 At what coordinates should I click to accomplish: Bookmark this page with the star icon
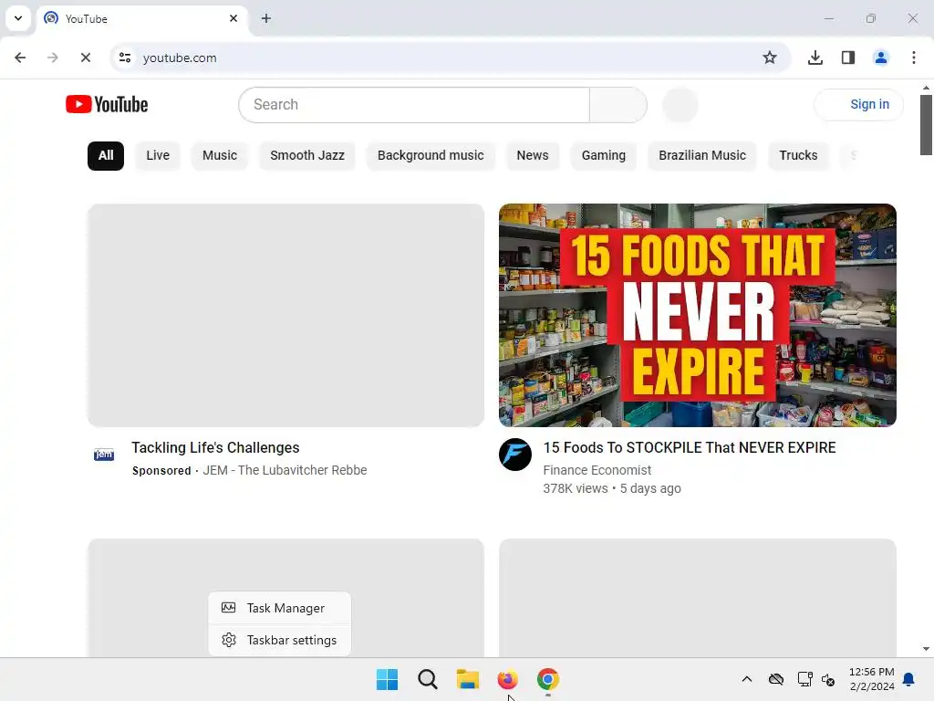(770, 58)
